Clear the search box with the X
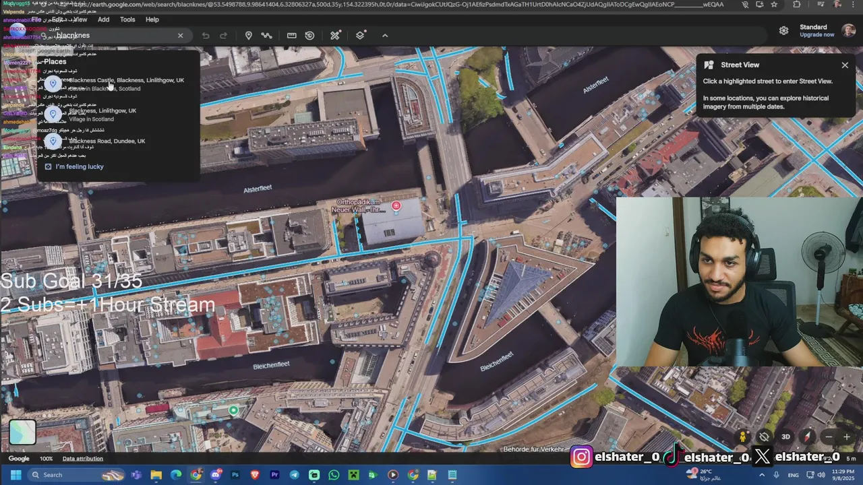863x485 pixels. click(180, 36)
